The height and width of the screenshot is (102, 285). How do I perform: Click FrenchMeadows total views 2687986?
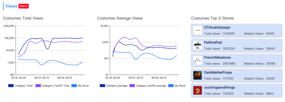[x=220, y=64]
